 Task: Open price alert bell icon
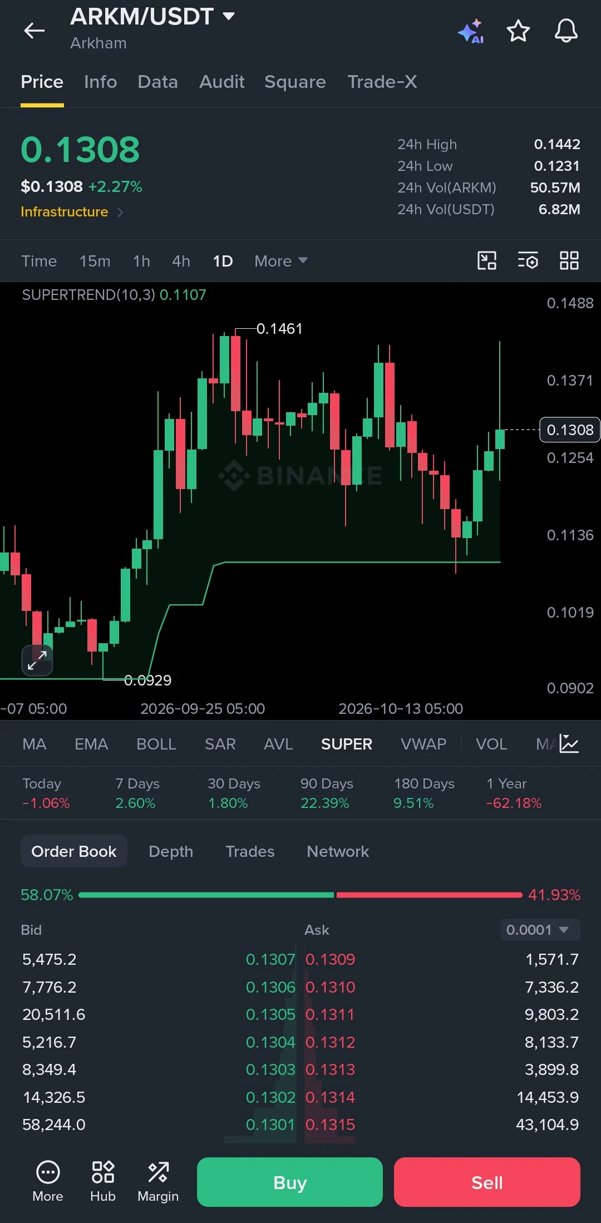pos(566,31)
